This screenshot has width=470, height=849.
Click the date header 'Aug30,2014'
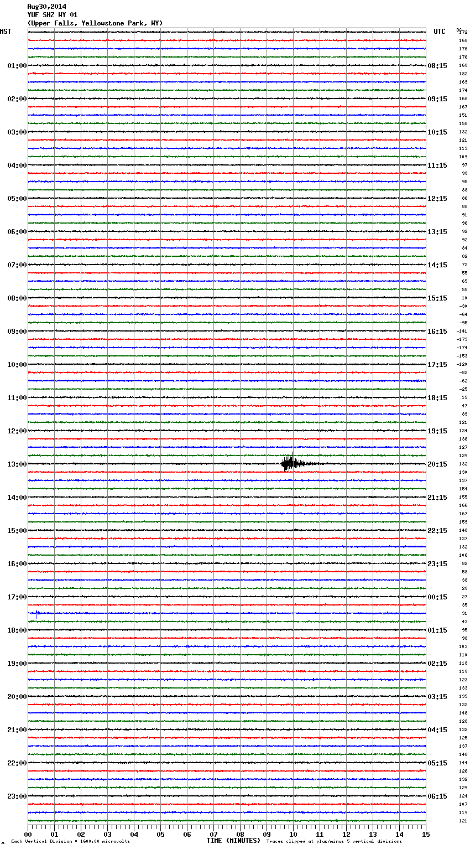tap(46, 7)
